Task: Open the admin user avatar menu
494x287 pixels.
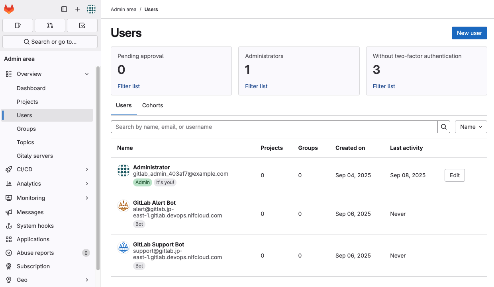Action: (x=91, y=9)
